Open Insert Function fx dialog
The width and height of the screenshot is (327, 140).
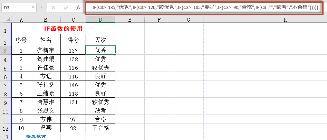tap(78, 8)
